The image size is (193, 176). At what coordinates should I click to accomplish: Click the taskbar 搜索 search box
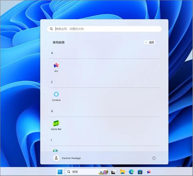click(x=87, y=172)
